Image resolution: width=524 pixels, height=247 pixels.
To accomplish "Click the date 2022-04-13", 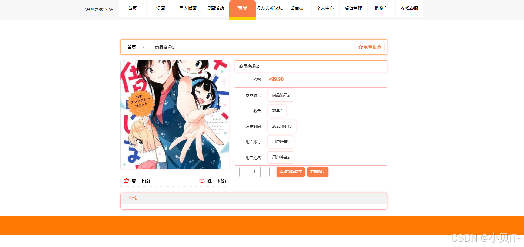I will pos(282,127).
